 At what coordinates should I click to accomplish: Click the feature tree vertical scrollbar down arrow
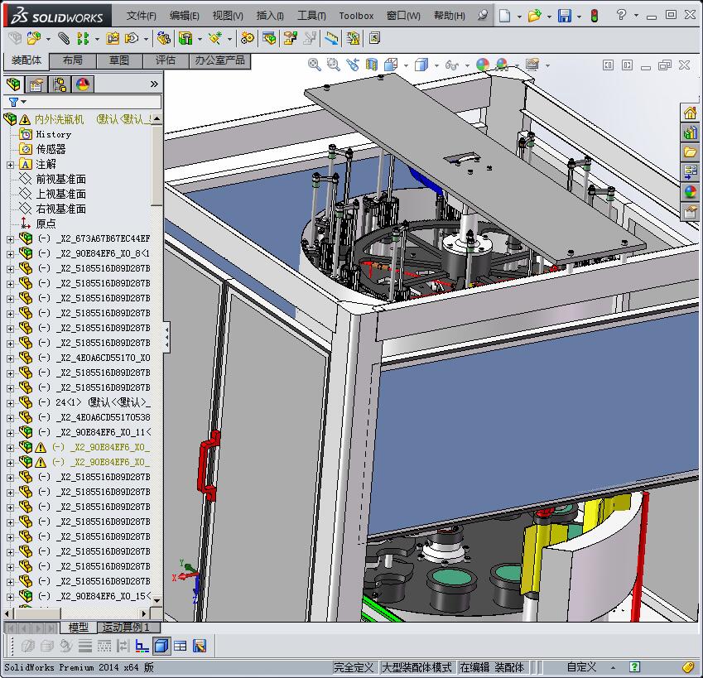pos(156,600)
